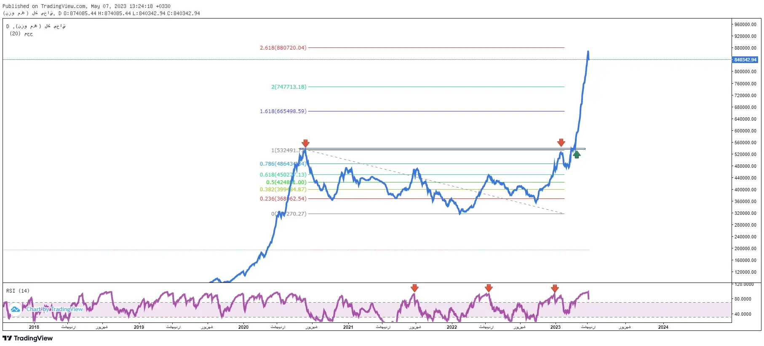
Task: Select the RSI red arrow near 2022 start
Action: (414, 288)
